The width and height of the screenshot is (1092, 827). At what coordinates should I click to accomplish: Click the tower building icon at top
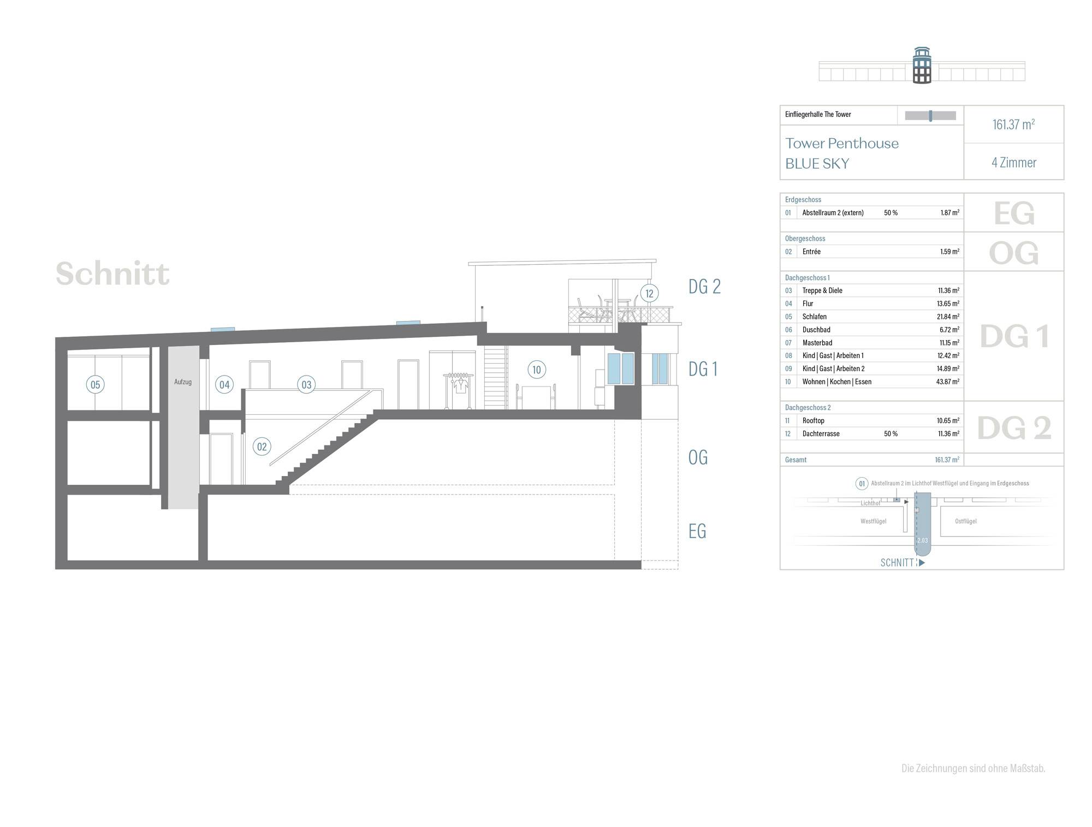coord(922,66)
